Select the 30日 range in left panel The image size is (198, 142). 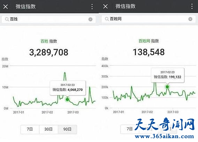[x=48, y=129]
